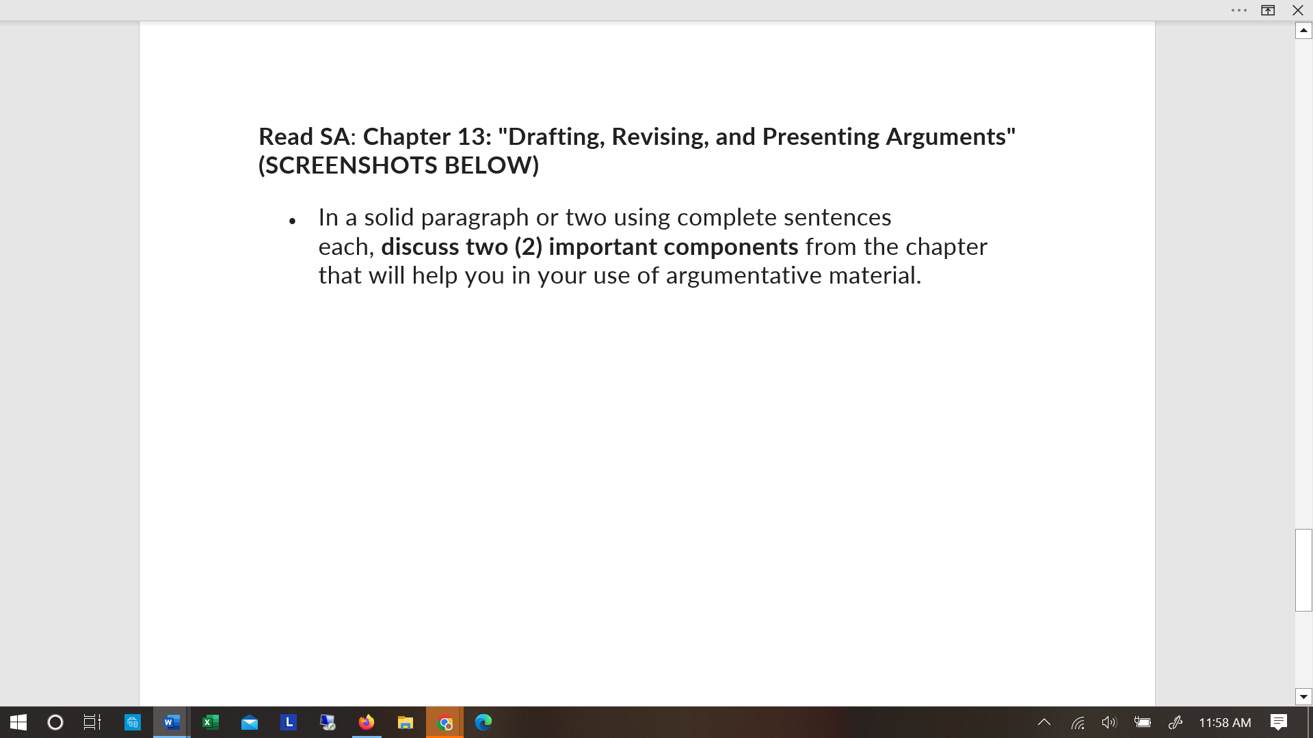
Task: Open File Explorer from the taskbar
Action: (405, 722)
